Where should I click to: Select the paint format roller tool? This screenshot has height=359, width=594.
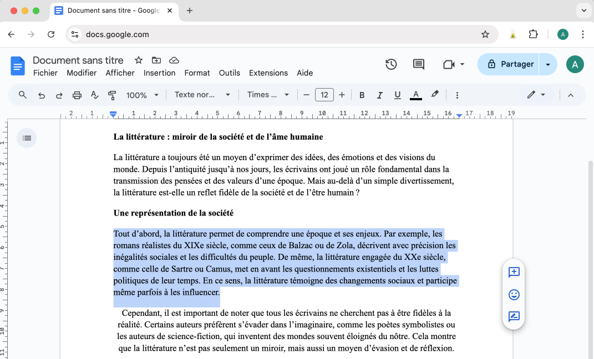(112, 95)
